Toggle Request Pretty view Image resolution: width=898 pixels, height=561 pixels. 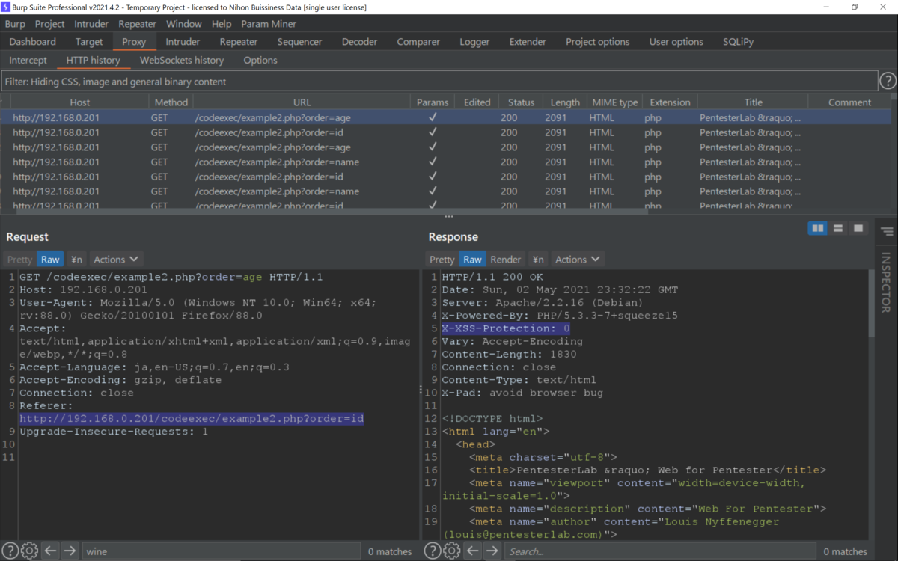click(19, 259)
